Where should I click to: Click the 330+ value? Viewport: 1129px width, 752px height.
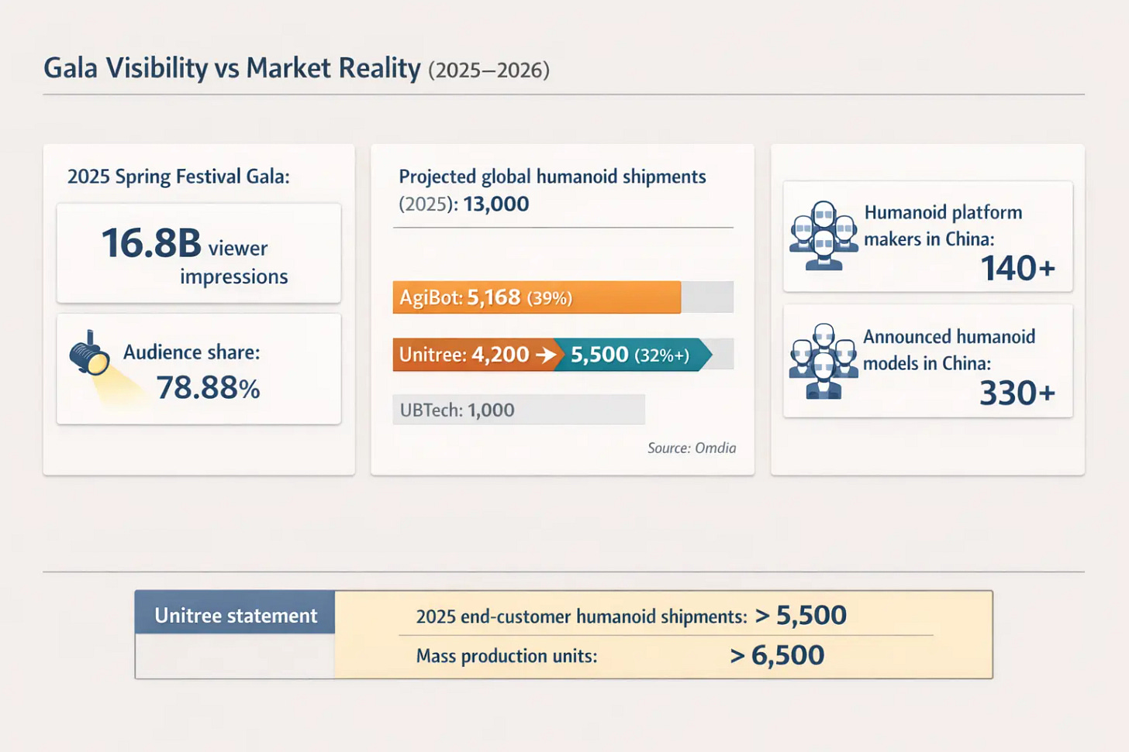coord(1017,393)
